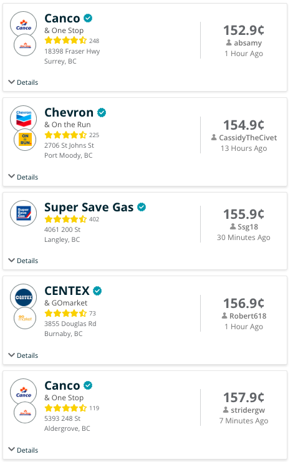Click the 156.9¢ price at CENTEX
Screen dimensions: 293x462
point(244,303)
